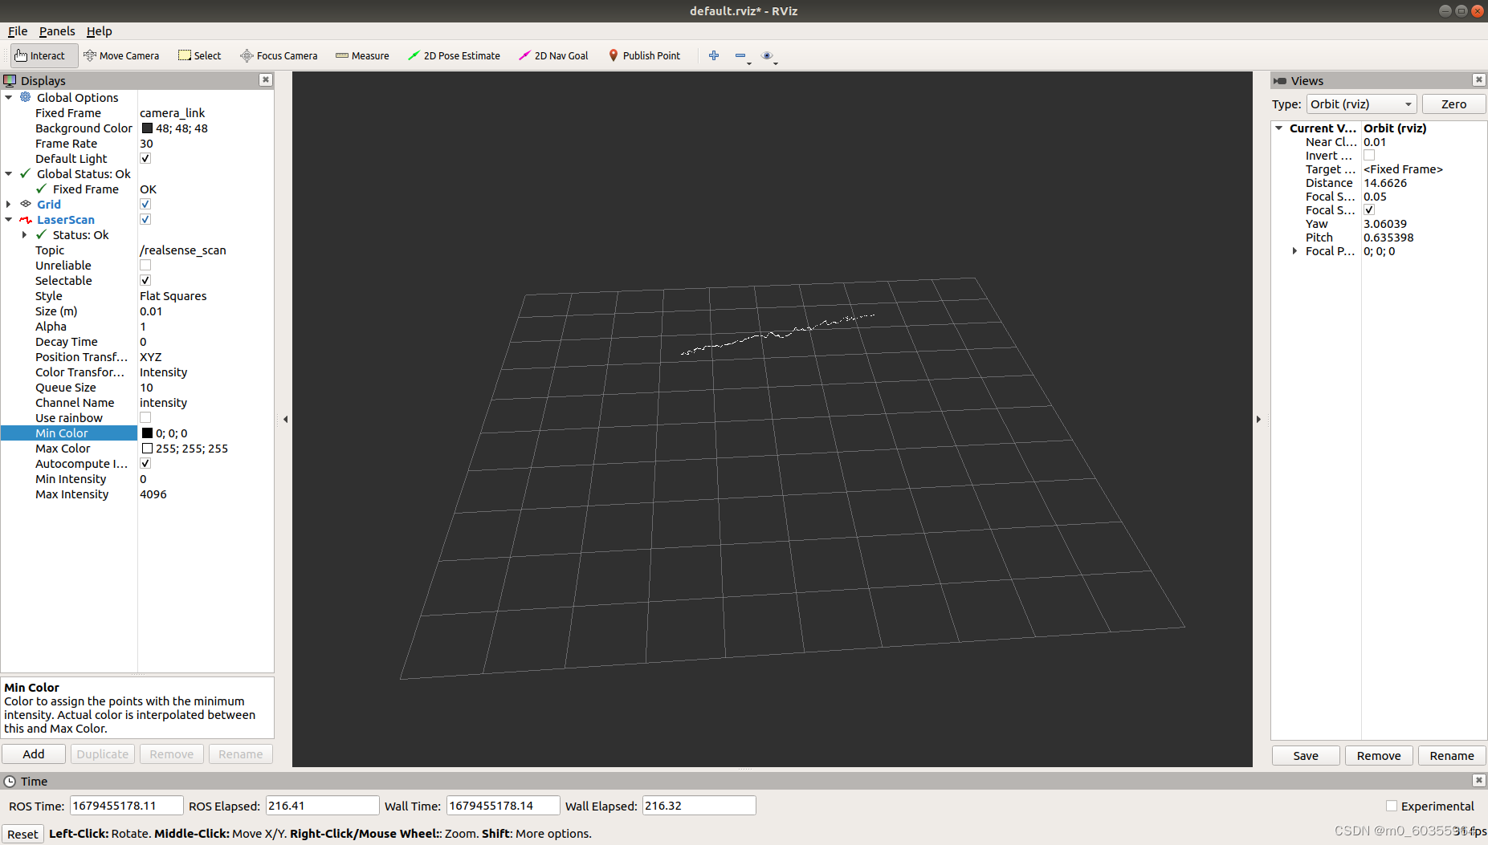Screen dimensions: 1488x845
Task: Click the Reset button
Action: click(x=22, y=834)
